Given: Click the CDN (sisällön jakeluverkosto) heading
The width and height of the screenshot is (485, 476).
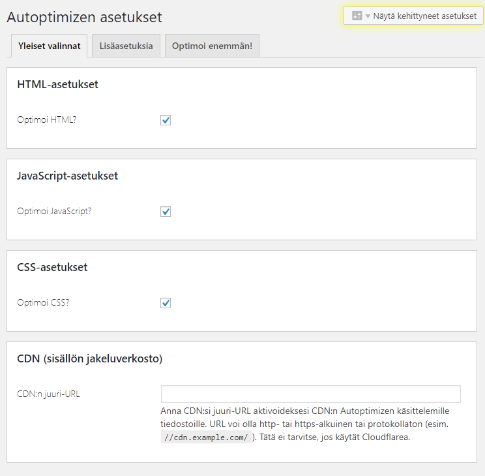Looking at the screenshot, I should pos(89,358).
